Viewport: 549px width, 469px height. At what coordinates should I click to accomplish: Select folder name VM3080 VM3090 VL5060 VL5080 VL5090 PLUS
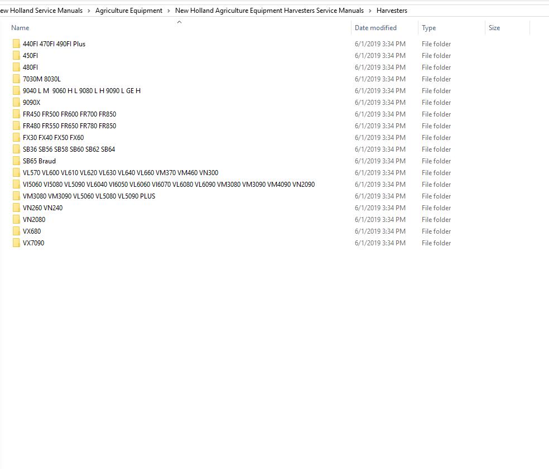click(x=89, y=196)
